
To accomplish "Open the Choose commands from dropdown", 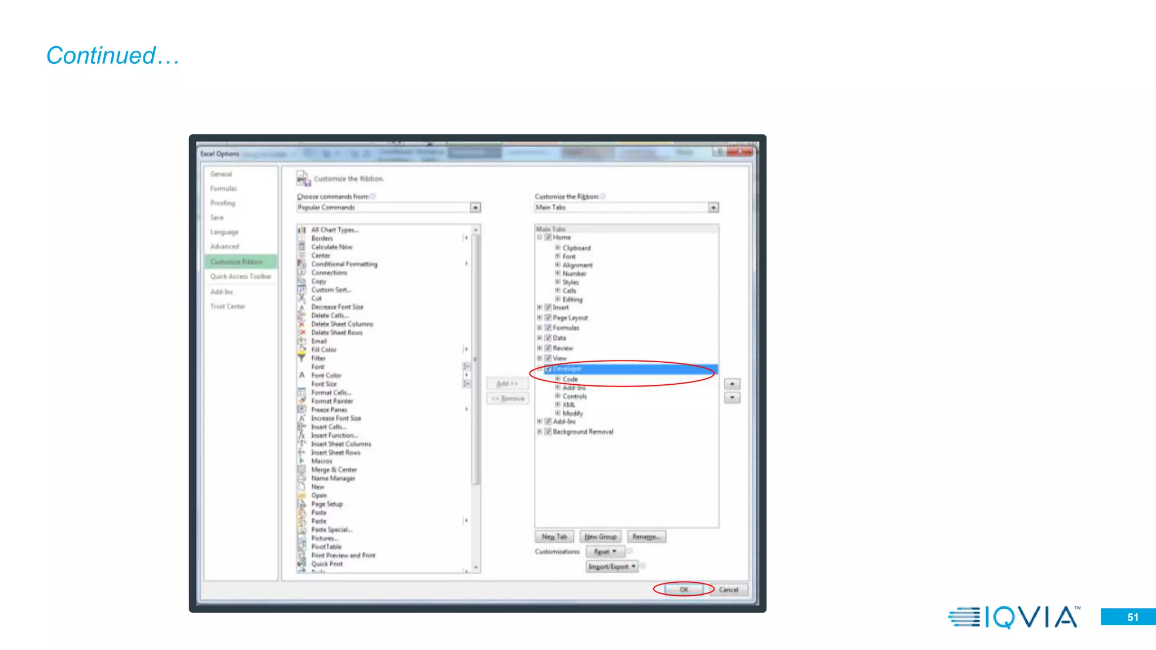I will pos(475,208).
